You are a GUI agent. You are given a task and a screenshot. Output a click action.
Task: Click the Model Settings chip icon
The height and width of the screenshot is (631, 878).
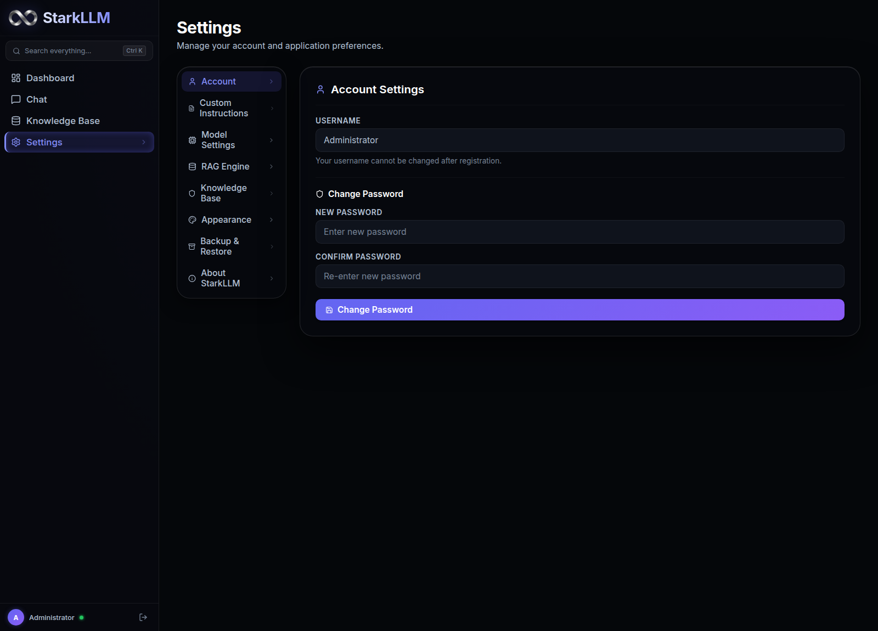[192, 140]
